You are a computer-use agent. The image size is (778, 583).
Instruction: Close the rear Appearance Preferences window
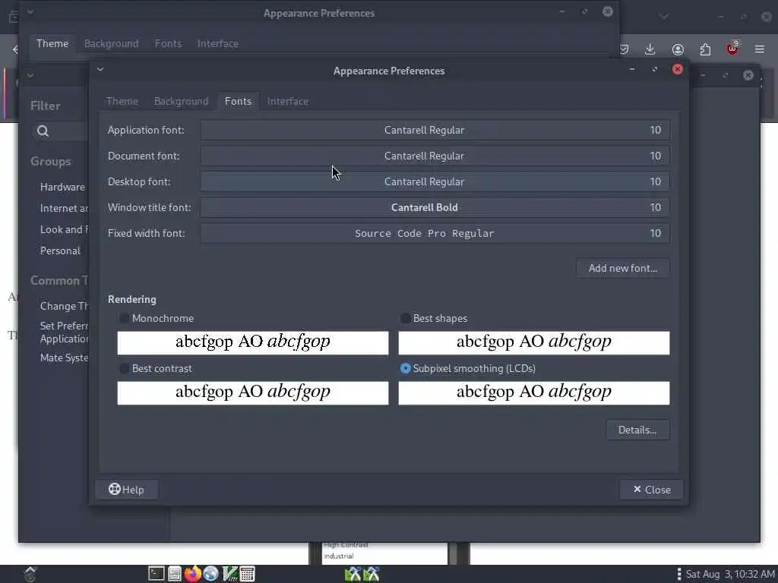[608, 11]
